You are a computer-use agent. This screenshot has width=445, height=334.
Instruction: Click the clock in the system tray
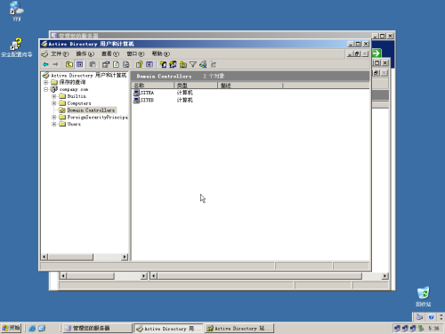[x=433, y=329]
